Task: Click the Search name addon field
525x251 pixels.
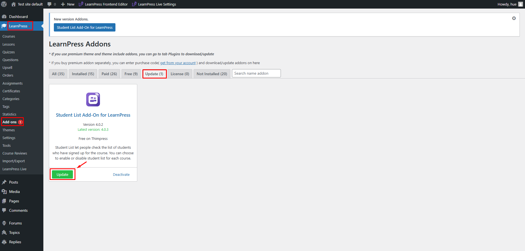Action: coord(256,73)
